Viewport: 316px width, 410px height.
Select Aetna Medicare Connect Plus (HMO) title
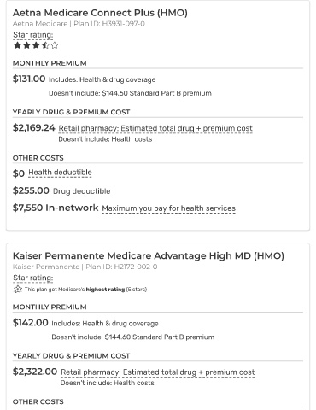[x=100, y=13]
